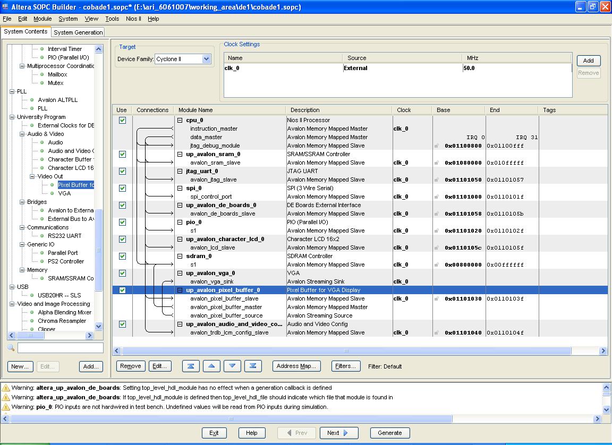This screenshot has width=612, height=445.
Task: Click the green bullet next to Mailbox
Action: pos(42,74)
